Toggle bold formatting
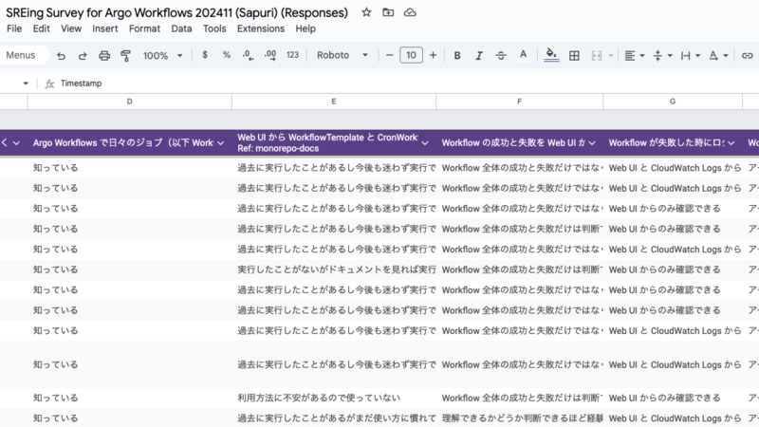The width and height of the screenshot is (759, 427). 457,56
